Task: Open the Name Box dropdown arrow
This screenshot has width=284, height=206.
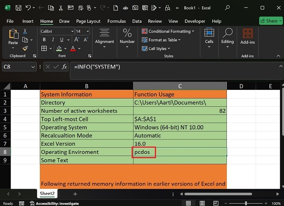Action: (33, 67)
